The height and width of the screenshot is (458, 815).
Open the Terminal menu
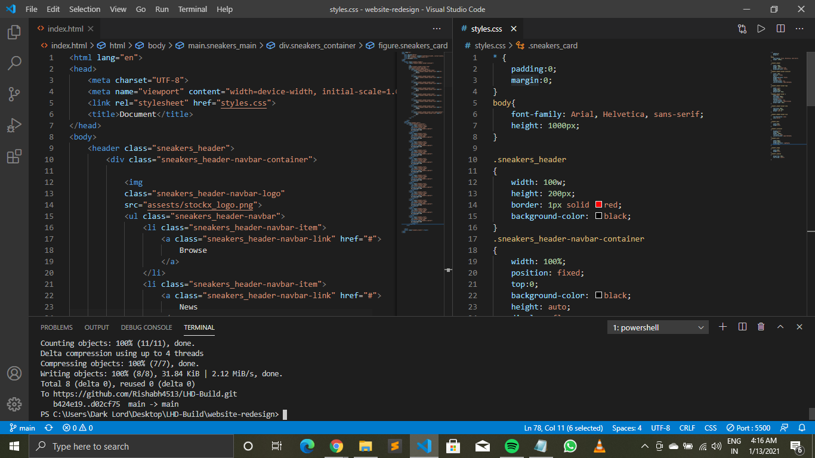coord(193,10)
